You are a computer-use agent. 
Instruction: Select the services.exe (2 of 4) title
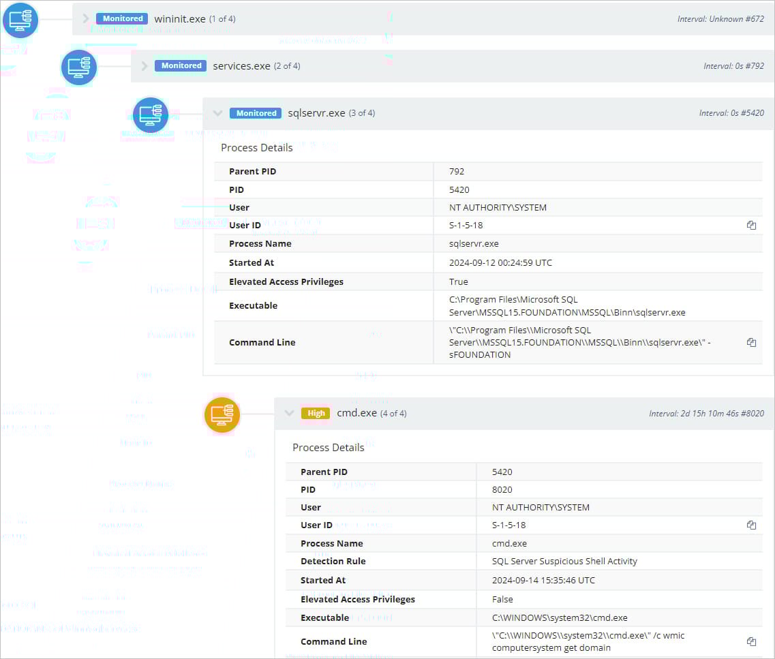tap(256, 65)
